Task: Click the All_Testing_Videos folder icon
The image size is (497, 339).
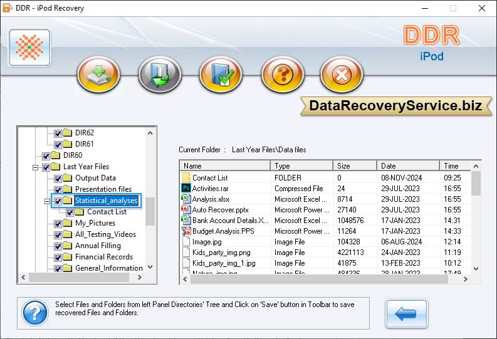Action: click(67, 234)
